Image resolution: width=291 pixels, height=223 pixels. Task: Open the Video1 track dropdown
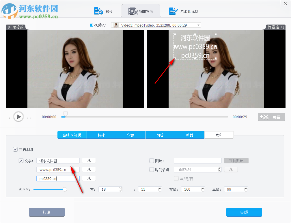[198, 25]
